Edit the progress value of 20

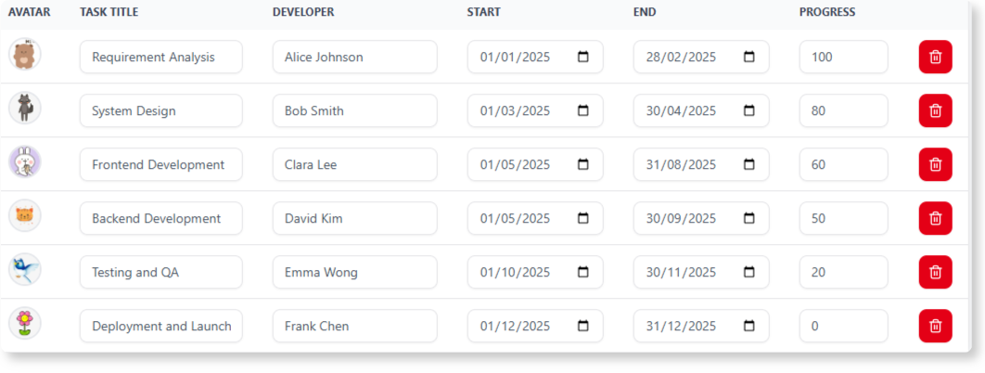(843, 272)
